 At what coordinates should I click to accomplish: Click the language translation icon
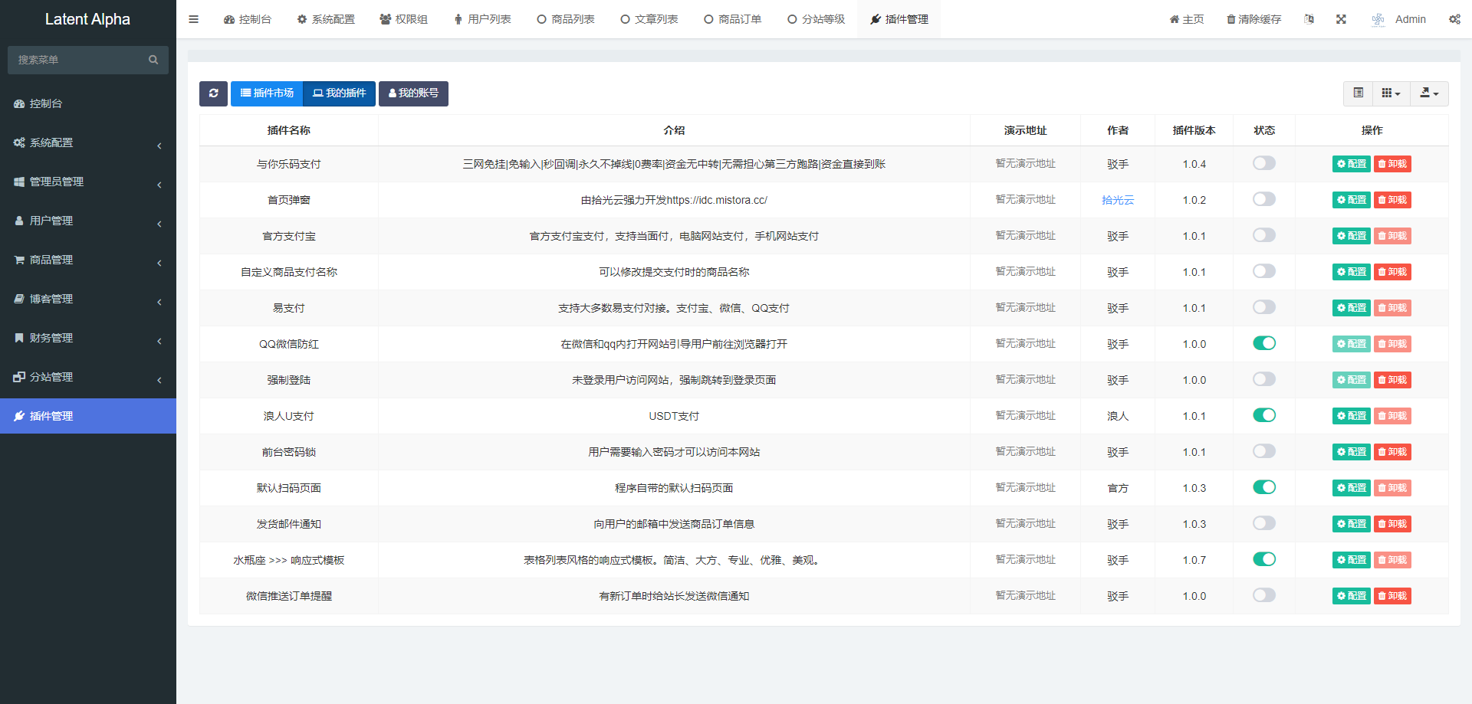pyautogui.click(x=1309, y=19)
